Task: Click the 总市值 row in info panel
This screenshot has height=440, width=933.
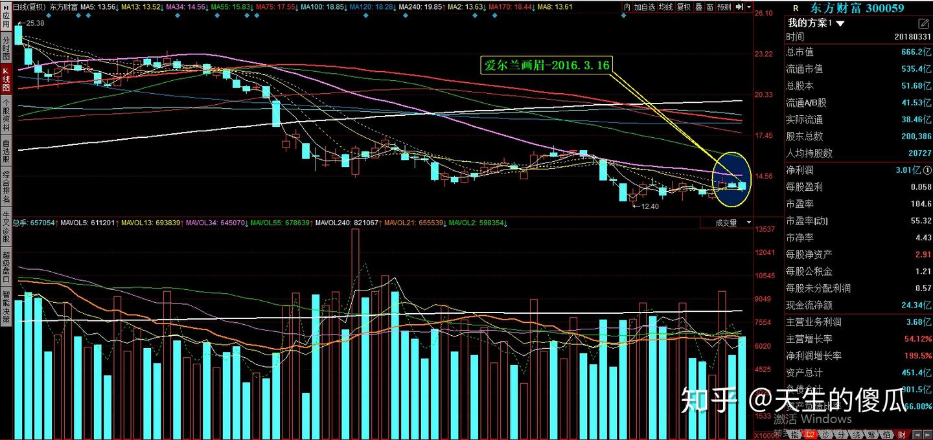Action: pyautogui.click(x=858, y=52)
